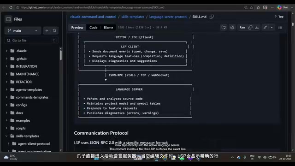
Task: Open the OneDrive tray icon
Action: 239,157
